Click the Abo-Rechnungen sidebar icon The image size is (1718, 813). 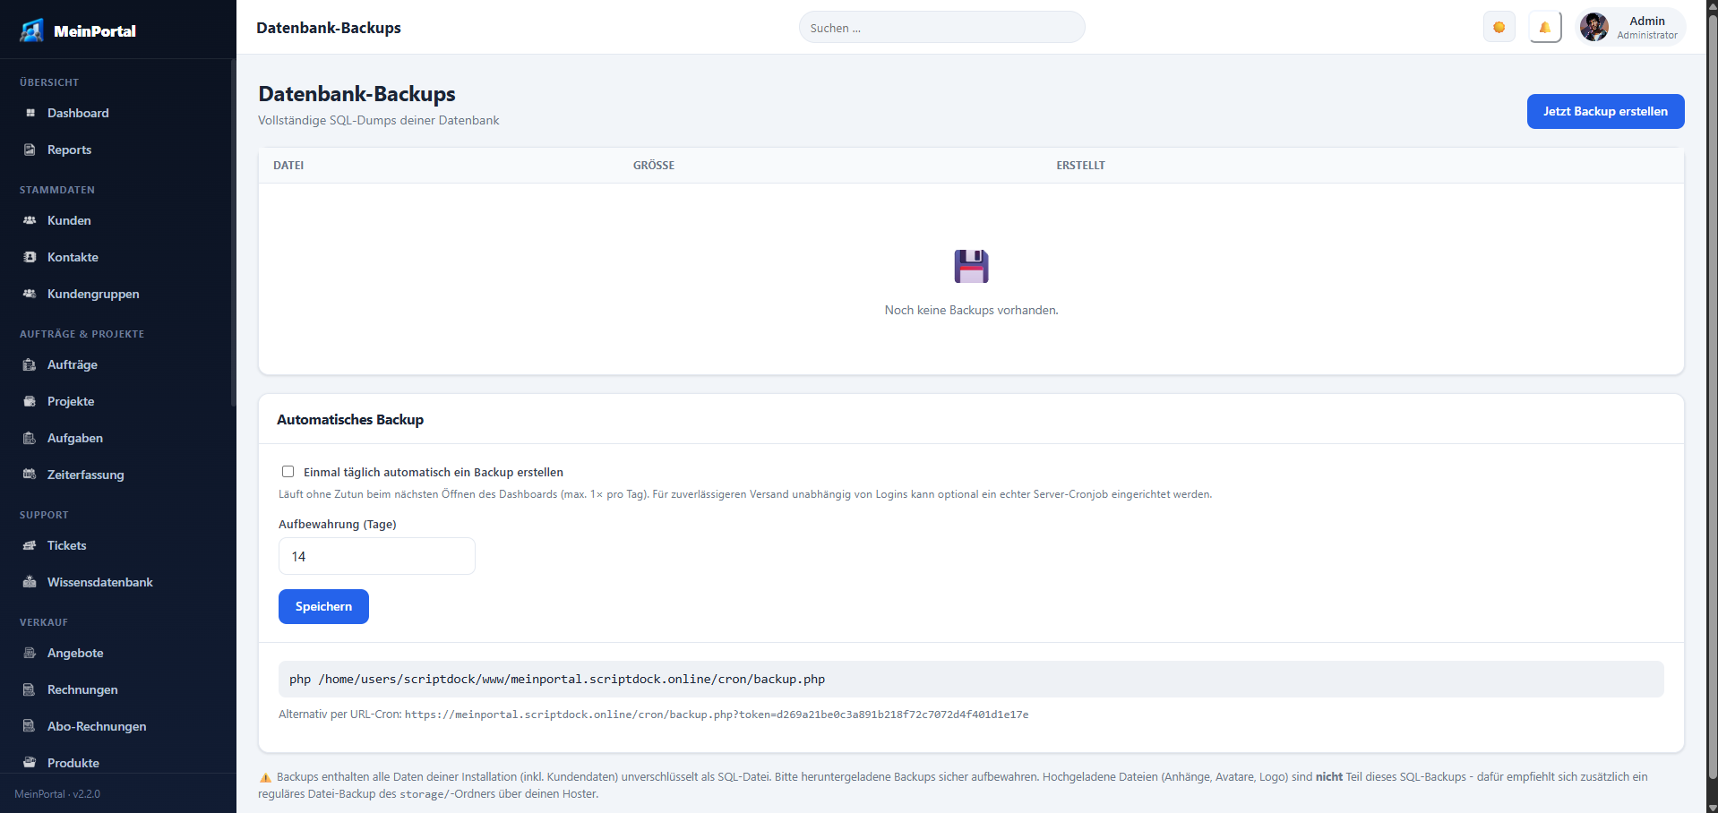[x=30, y=726]
